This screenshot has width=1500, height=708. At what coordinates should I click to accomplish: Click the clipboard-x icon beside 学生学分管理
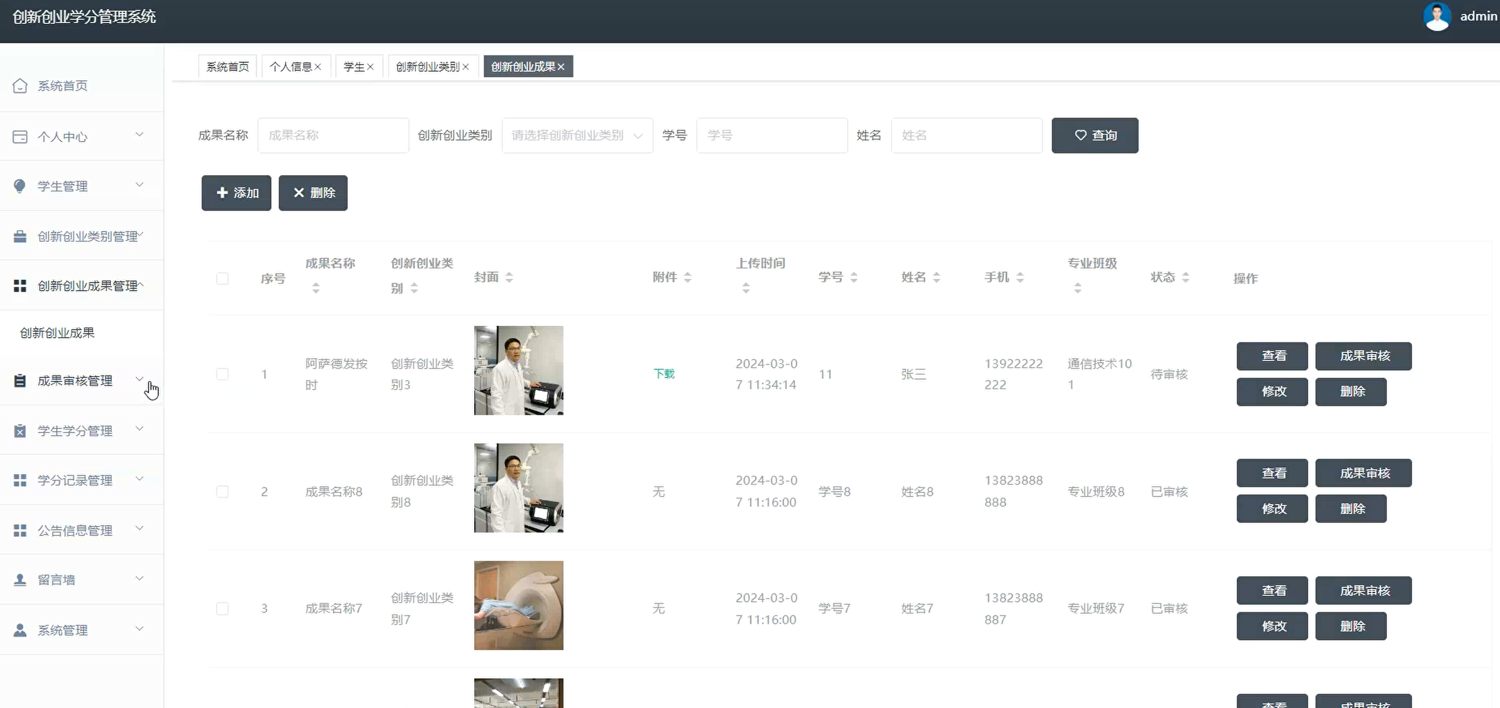tap(20, 431)
